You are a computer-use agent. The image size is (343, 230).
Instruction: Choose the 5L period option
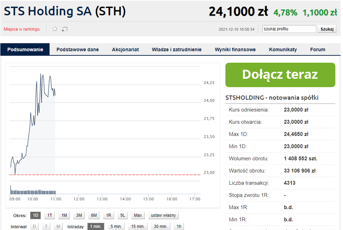click(123, 215)
